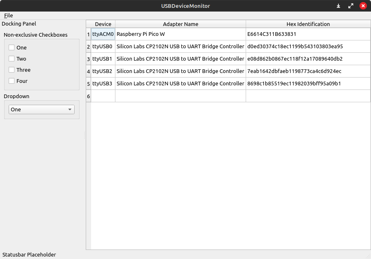This screenshot has height=259, width=371.
Task: Close the USBDeviceMonitor window
Action: tap(363, 6)
